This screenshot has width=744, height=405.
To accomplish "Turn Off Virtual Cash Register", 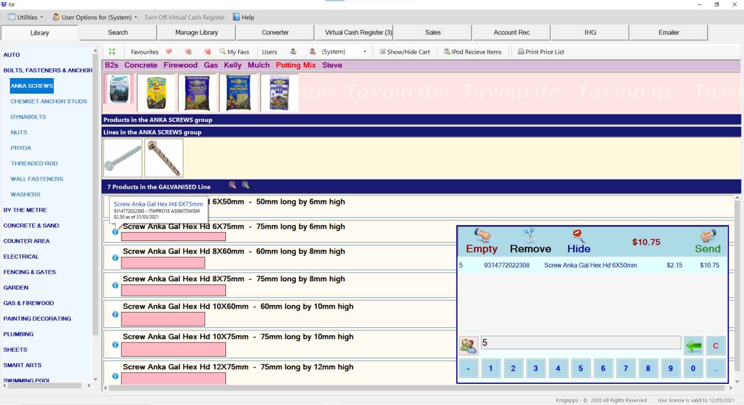I will (185, 17).
